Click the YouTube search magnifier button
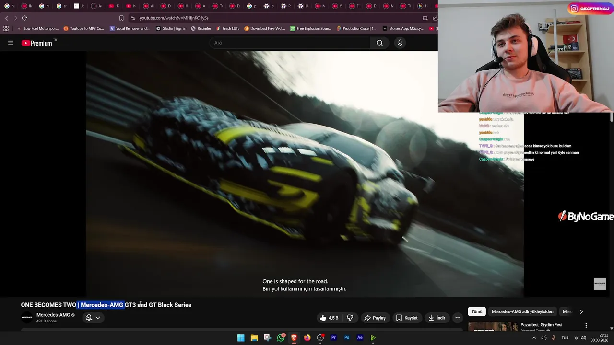Viewport: 614px width, 345px height. click(379, 43)
